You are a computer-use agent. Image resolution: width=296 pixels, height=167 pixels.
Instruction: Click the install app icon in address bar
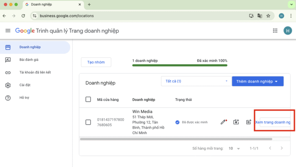click(x=251, y=16)
